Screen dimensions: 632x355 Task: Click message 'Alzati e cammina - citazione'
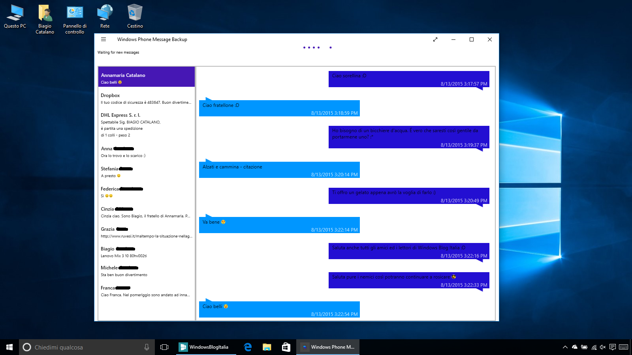point(279,170)
